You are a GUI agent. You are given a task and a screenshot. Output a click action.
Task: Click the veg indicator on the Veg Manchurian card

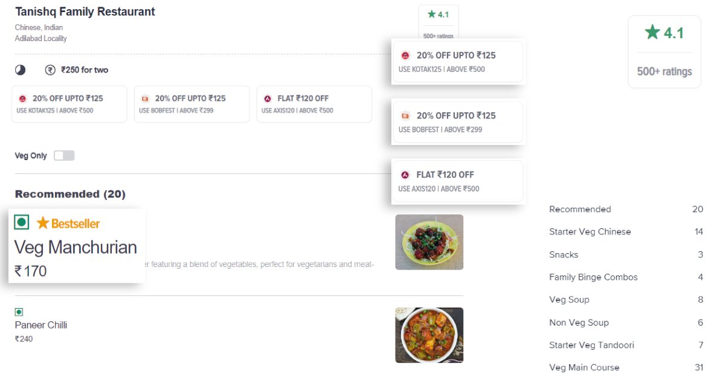(x=22, y=222)
